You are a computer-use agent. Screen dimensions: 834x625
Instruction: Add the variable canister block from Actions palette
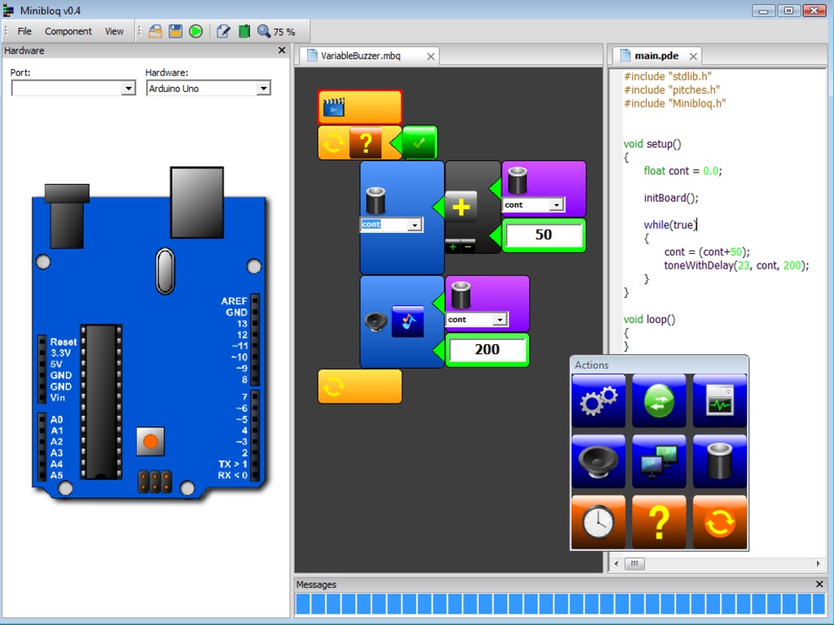coord(720,461)
